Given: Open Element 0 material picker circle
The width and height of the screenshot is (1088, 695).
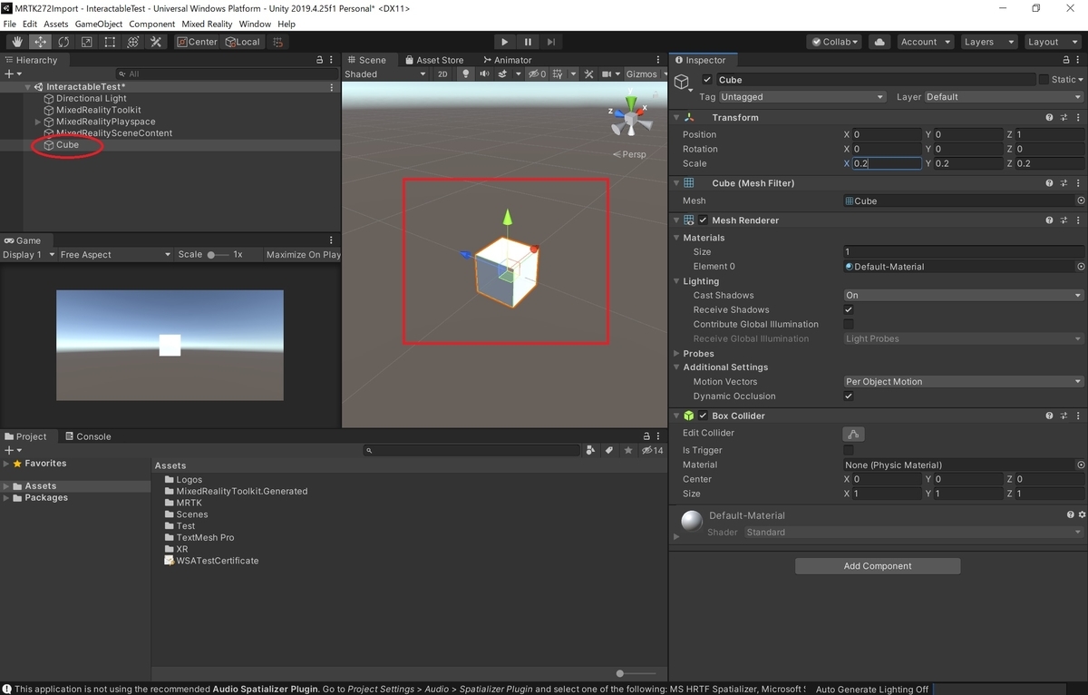Looking at the screenshot, I should coord(1081,267).
